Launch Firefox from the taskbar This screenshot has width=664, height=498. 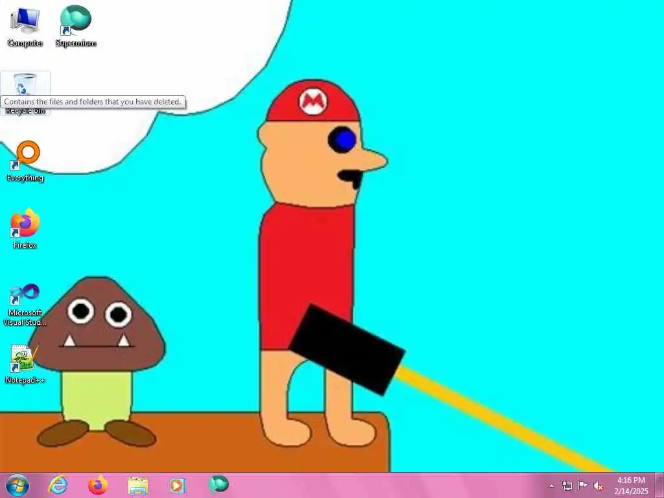point(98,485)
